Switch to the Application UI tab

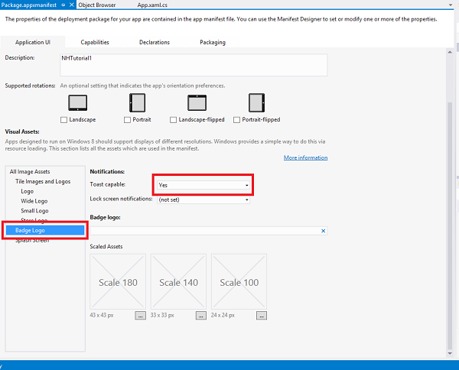[33, 42]
